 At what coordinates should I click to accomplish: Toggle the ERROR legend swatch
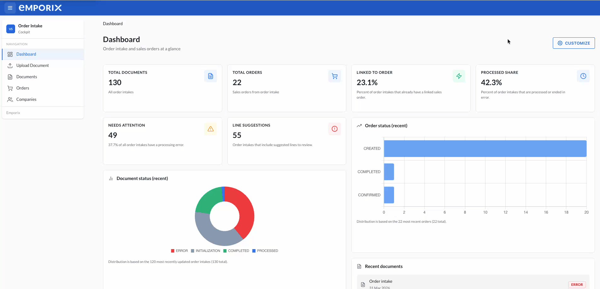(x=173, y=251)
